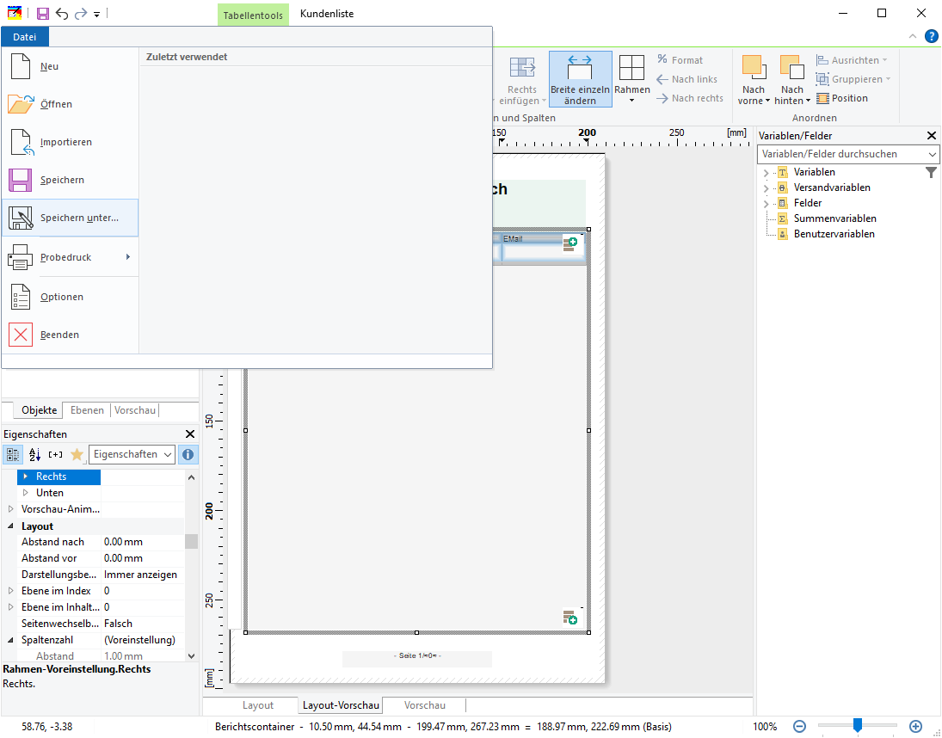Click the star favorites icon in Eigenschaften

pyautogui.click(x=77, y=454)
